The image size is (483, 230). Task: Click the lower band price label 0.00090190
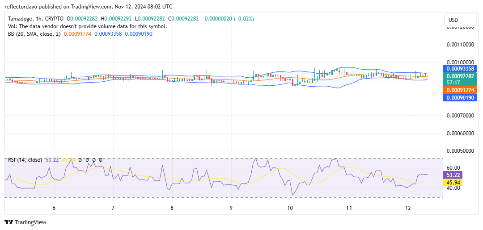[460, 98]
